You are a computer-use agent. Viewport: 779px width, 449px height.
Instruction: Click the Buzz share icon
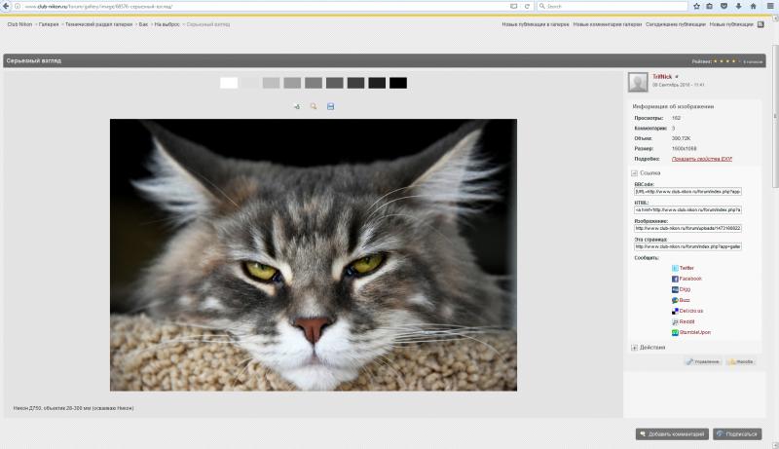(x=675, y=301)
